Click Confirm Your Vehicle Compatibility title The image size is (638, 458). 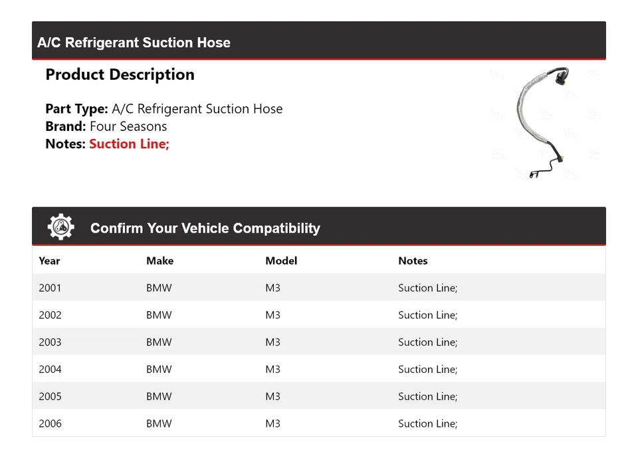click(x=205, y=228)
